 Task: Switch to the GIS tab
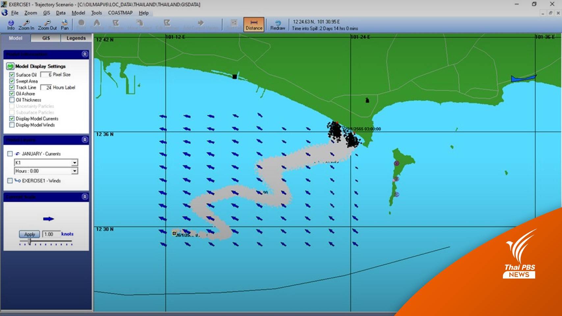coord(46,38)
